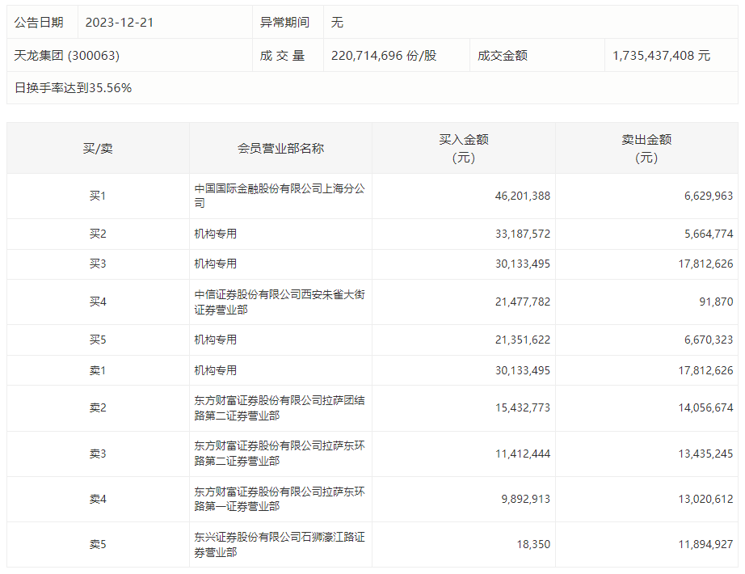Select buy amount 15,432,773
The image size is (745, 574).
[522, 408]
